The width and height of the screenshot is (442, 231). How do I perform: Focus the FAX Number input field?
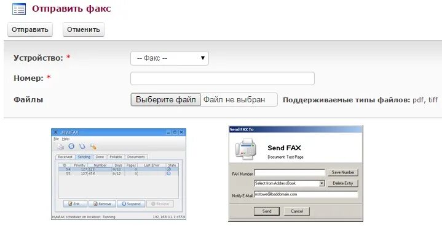pos(290,172)
